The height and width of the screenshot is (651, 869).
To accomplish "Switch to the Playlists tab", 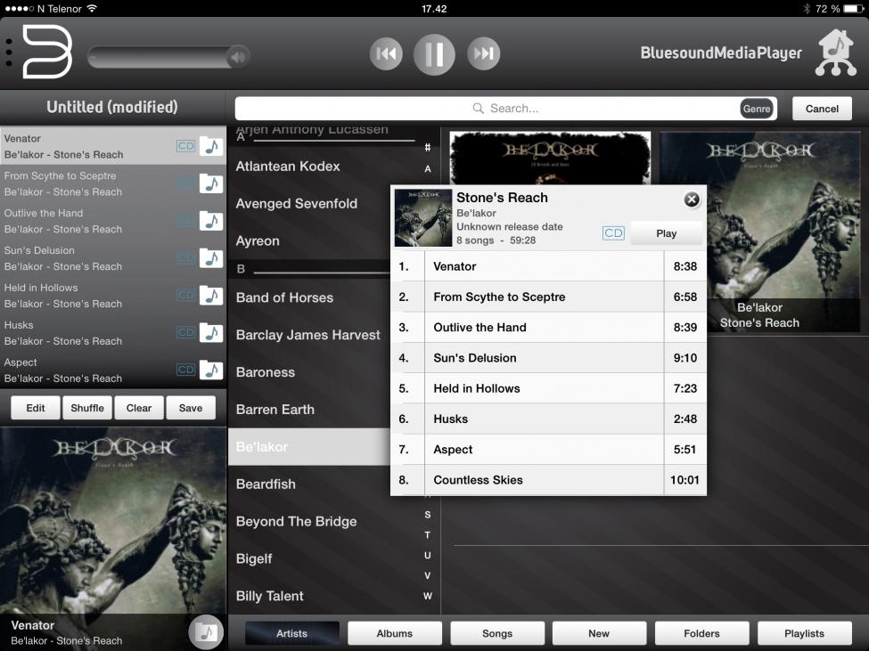I will [x=804, y=633].
